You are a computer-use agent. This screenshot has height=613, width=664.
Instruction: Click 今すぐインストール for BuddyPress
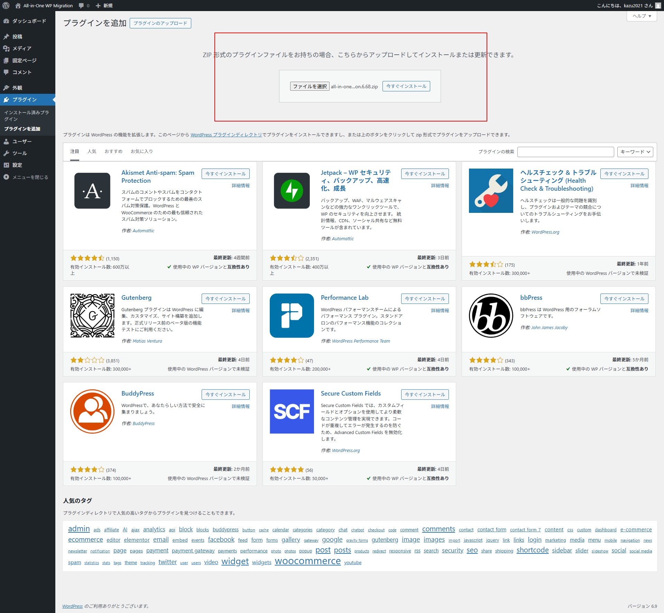tap(225, 394)
